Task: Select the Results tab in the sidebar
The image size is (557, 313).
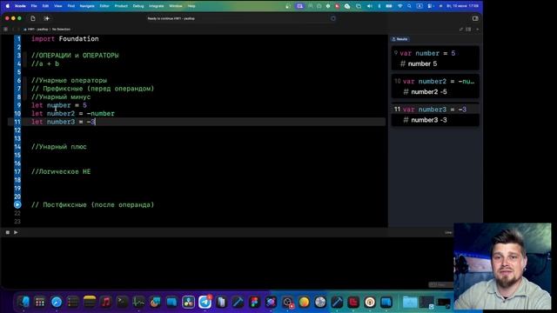Action: (400, 39)
